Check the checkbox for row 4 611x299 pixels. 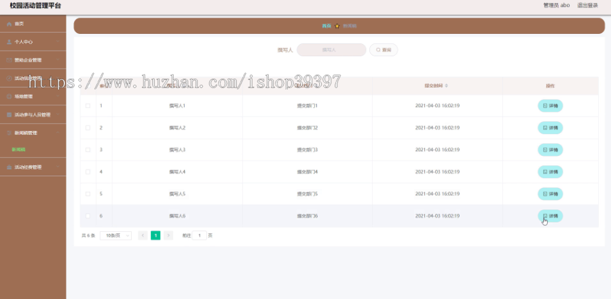(88, 172)
